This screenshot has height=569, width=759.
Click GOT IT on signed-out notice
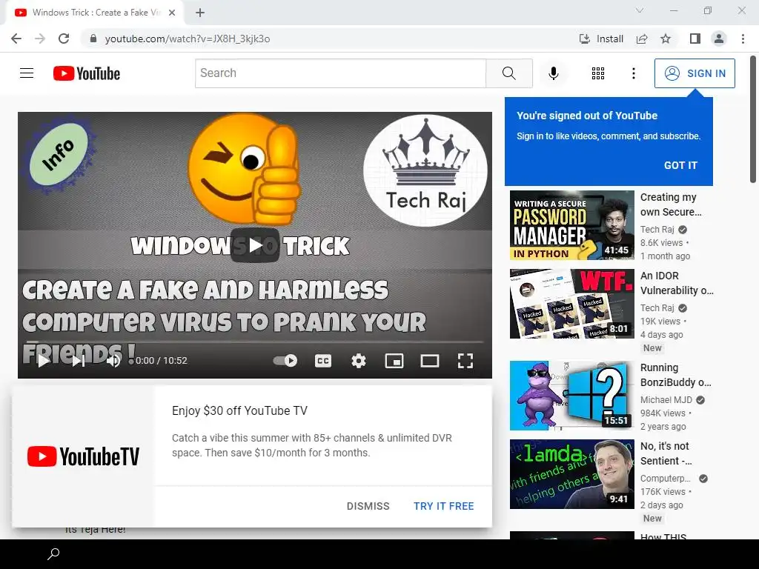680,165
